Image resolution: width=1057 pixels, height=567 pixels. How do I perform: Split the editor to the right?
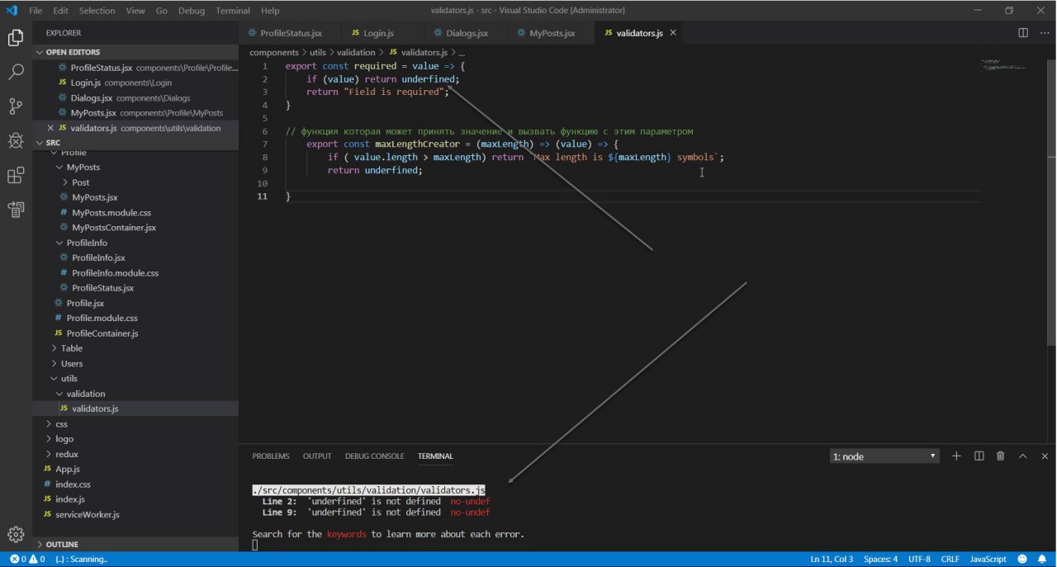click(1022, 33)
